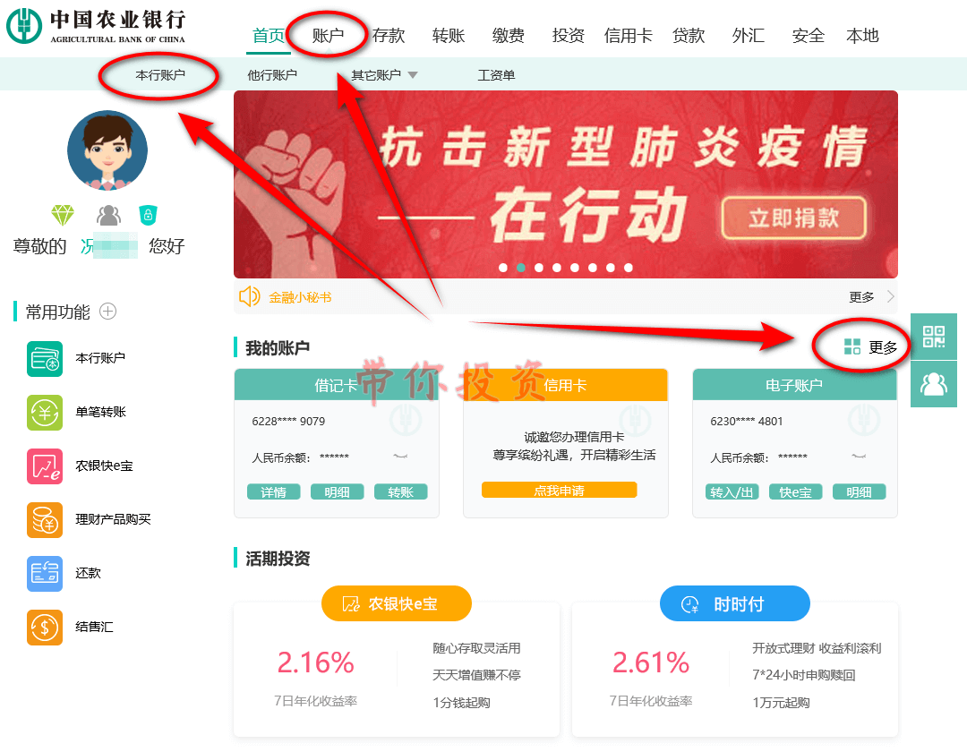Open the 转账 top menu item
The height and width of the screenshot is (752, 967).
(x=449, y=36)
